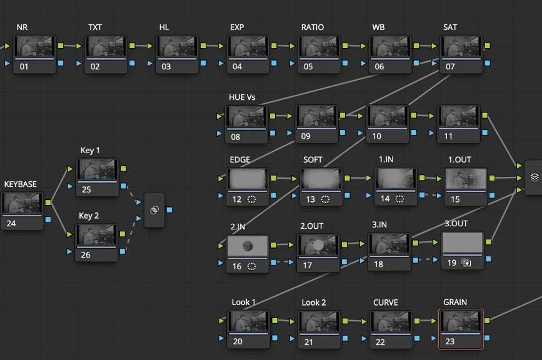The width and height of the screenshot is (542, 360).
Task: Click blue key output of node 14
Action: click(x=422, y=195)
